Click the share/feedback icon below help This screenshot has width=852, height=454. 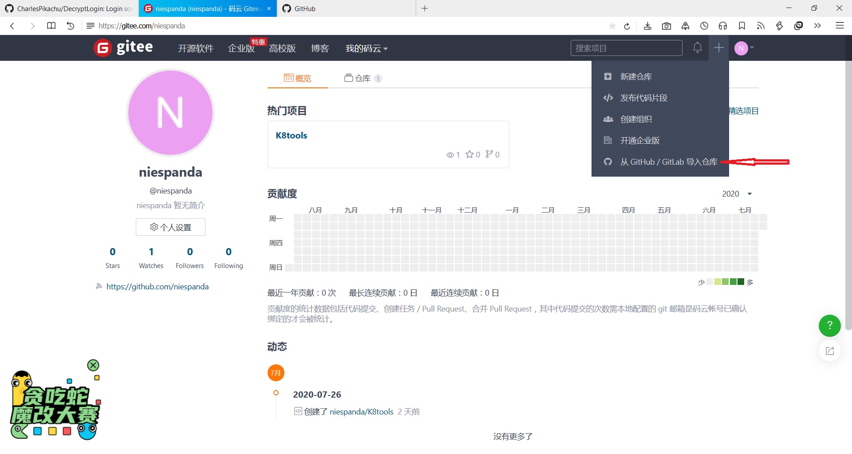(x=829, y=351)
